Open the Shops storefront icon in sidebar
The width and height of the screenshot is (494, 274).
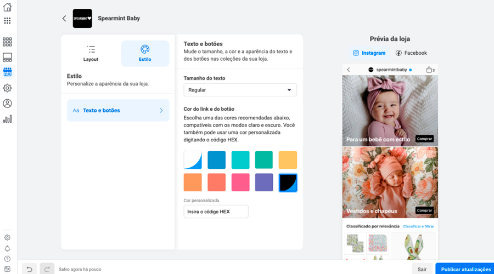[x=7, y=72]
